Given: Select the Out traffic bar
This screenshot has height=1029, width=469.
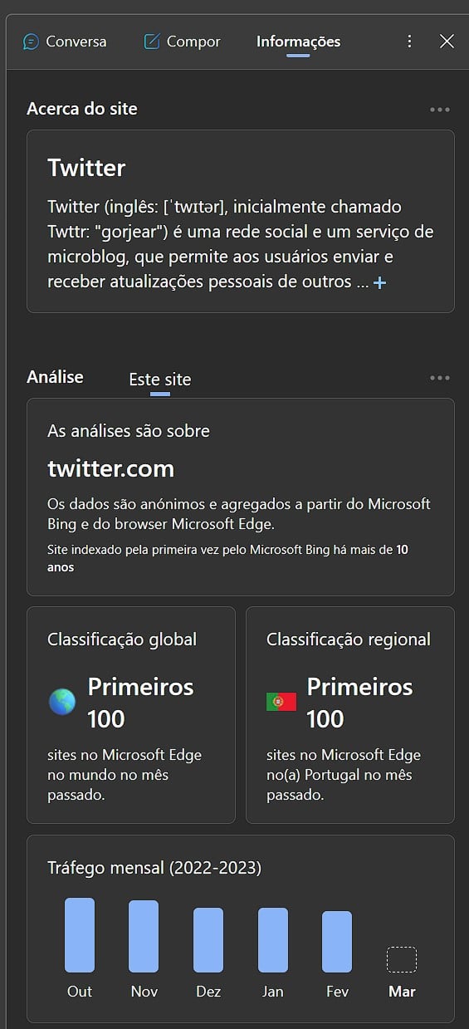Looking at the screenshot, I should click(x=80, y=934).
